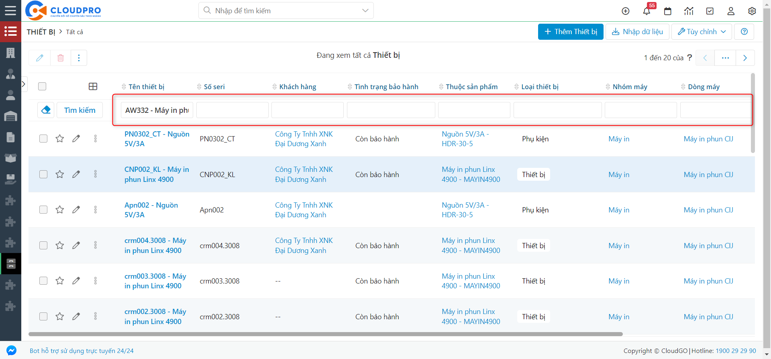771x359 pixels.
Task: Open the hotline 1900 29 29 90 link
Action: coord(736,351)
